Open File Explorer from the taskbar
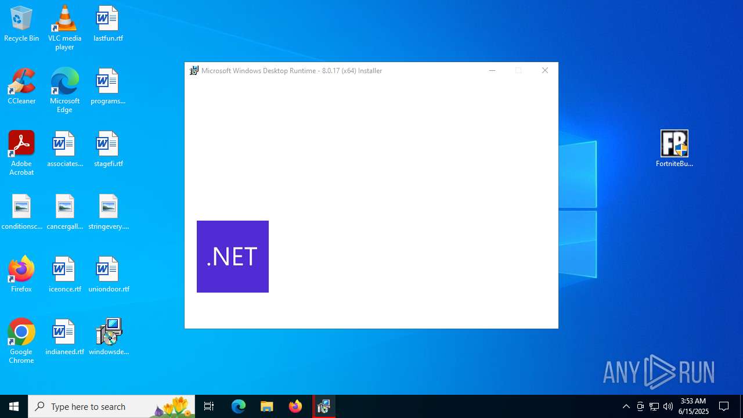Viewport: 743px width, 418px height. [x=267, y=406]
